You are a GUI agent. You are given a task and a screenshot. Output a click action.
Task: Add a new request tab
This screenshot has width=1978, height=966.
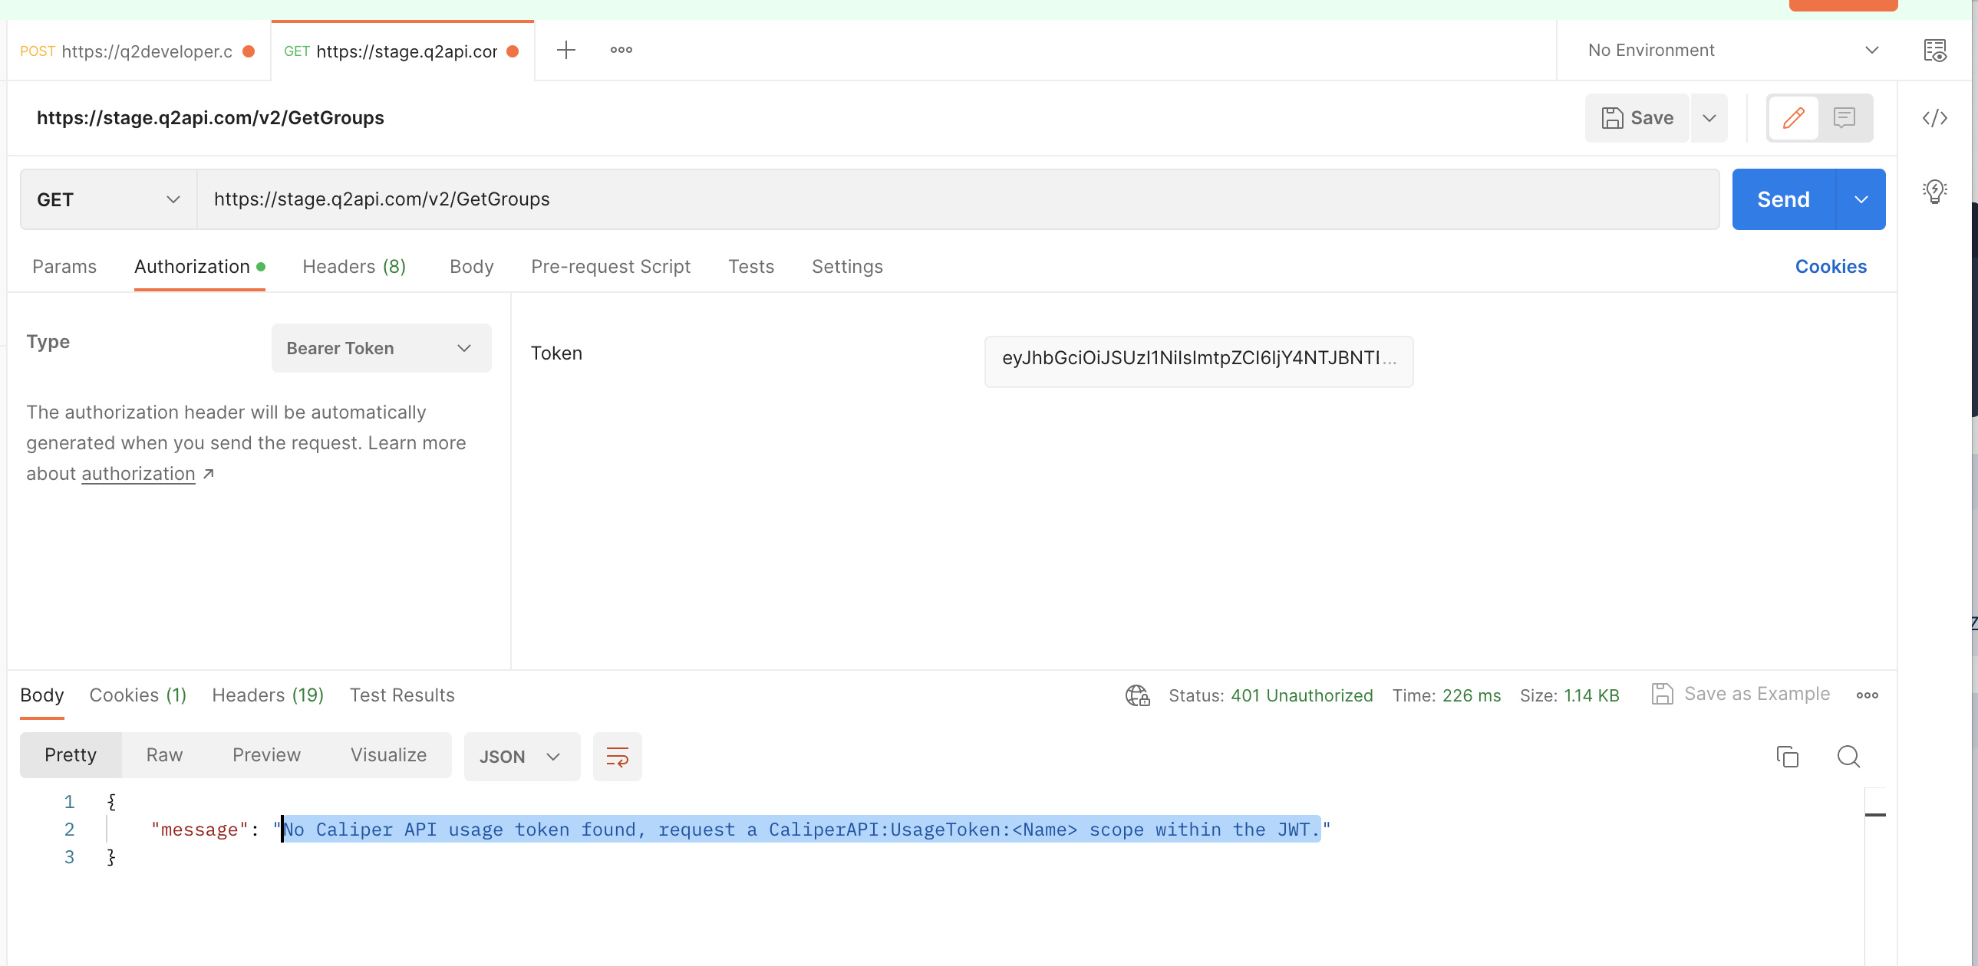click(566, 51)
